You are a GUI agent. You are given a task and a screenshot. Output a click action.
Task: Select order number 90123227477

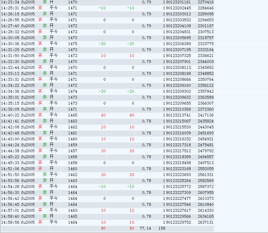tap(178, 199)
